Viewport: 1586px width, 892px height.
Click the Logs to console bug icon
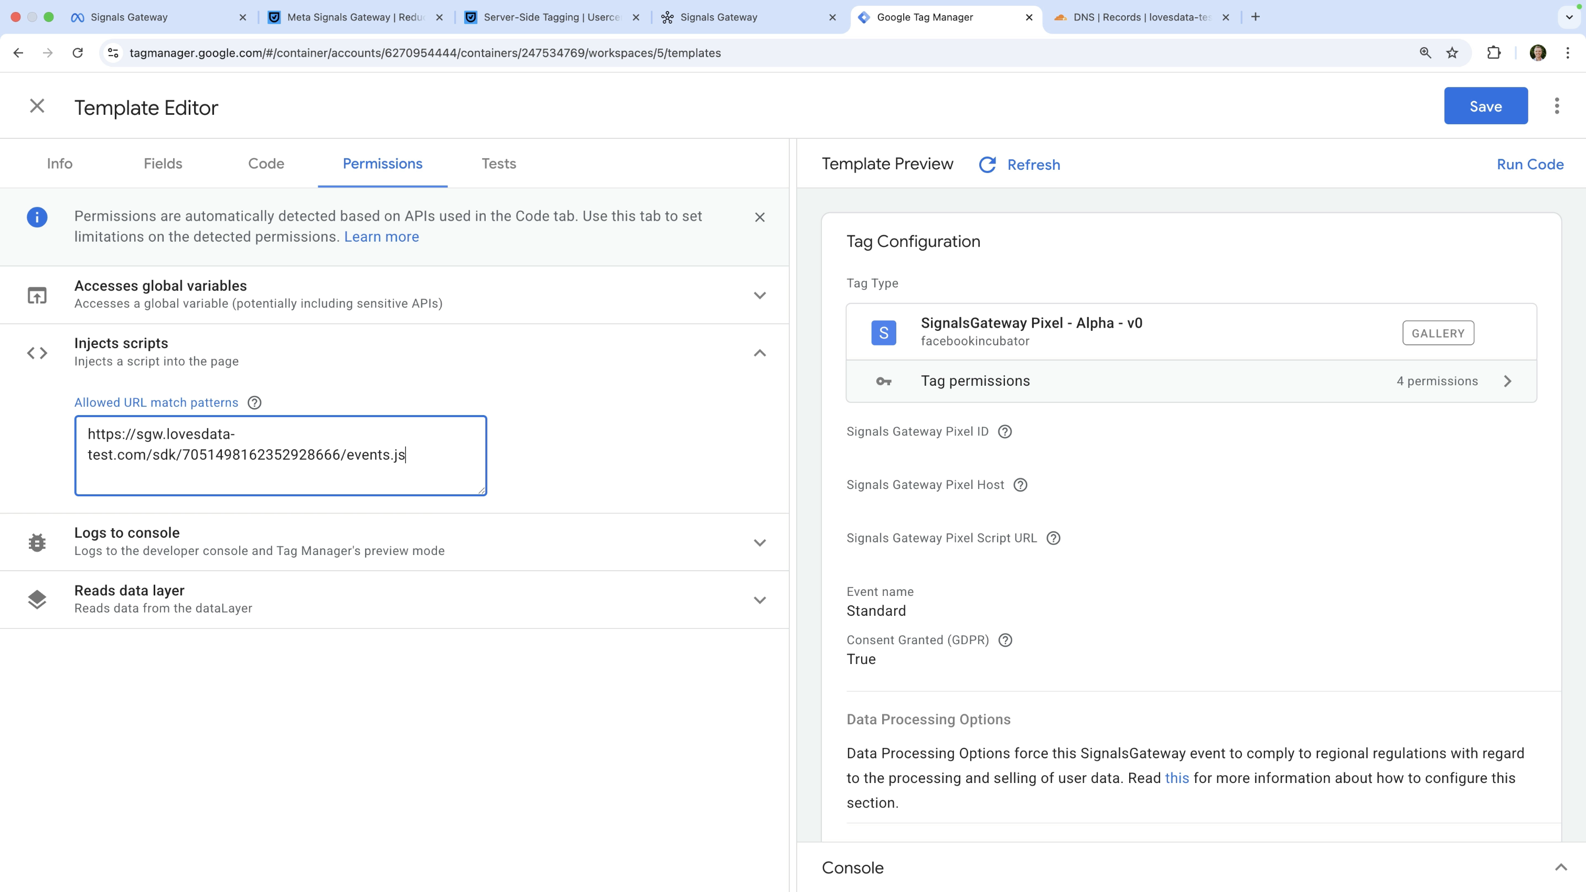point(37,542)
